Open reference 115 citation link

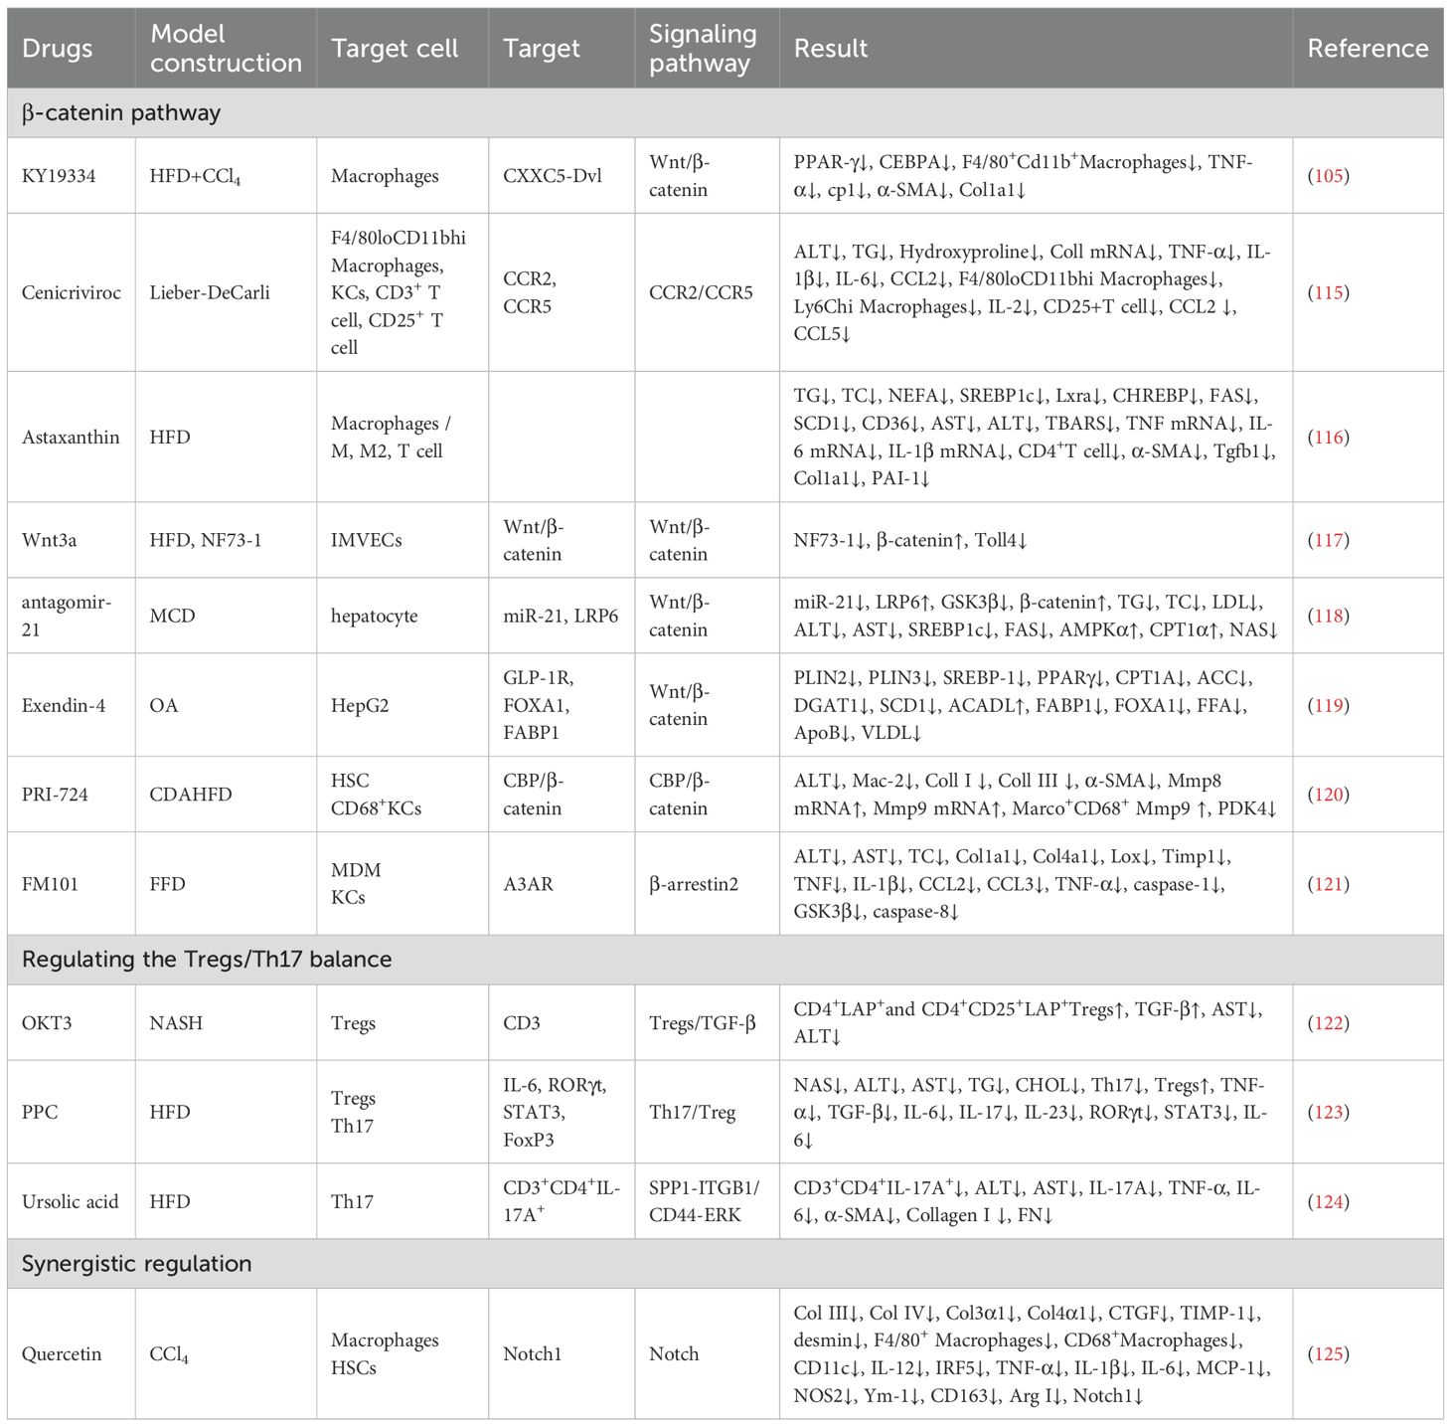pos(1328,292)
